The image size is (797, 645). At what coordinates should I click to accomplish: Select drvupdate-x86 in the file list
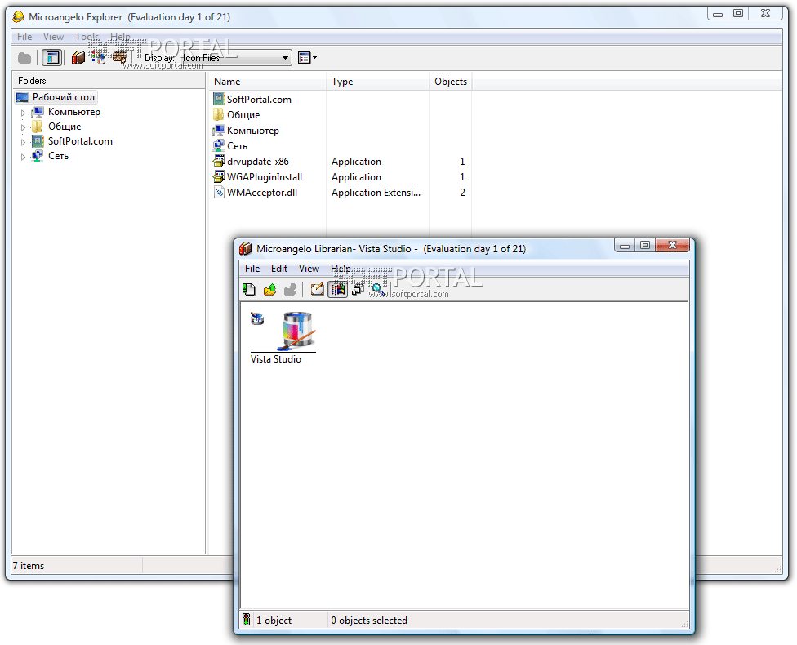tap(258, 162)
